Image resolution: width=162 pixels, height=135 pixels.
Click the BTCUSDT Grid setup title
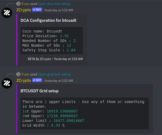point(39,91)
